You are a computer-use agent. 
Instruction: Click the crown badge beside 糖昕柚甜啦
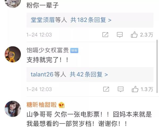tap(61, 105)
